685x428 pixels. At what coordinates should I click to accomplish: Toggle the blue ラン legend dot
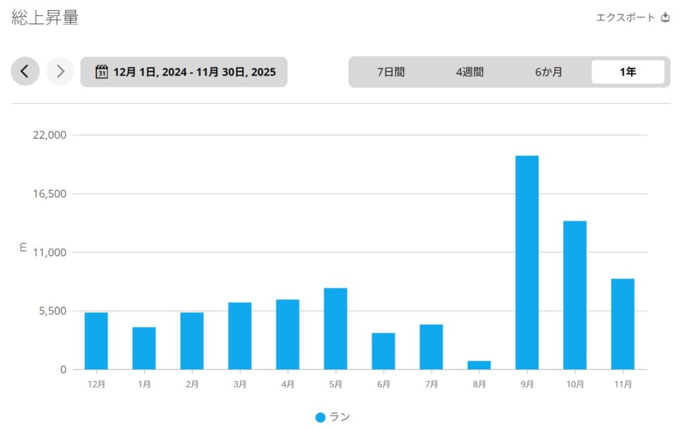coord(320,417)
